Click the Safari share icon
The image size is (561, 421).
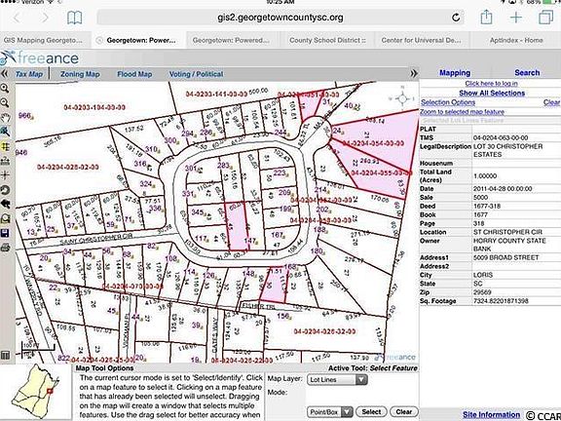click(486, 17)
